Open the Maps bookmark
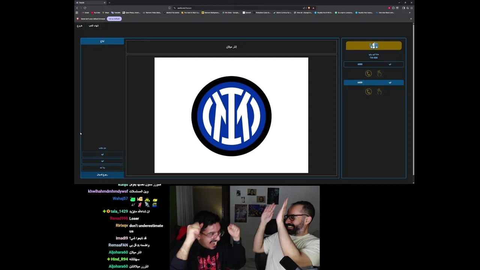Viewport: 480px width, 270px height. [106, 13]
